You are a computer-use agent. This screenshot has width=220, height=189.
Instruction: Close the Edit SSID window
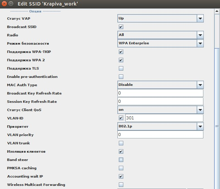click(x=4, y=3)
